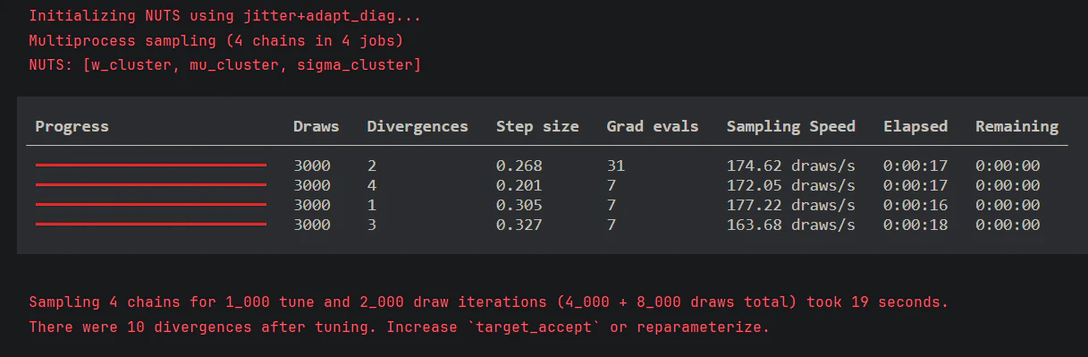The width and height of the screenshot is (1088, 357).
Task: Click the 'NUTS: [w_cluster, mu_cluster, sigma_cluster]' line
Action: [x=224, y=65]
